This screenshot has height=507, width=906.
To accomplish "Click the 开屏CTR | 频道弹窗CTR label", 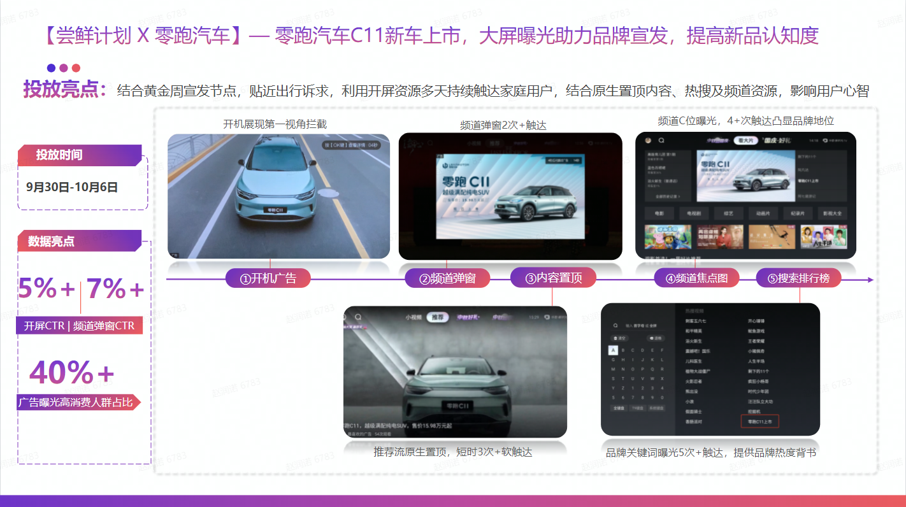I will coord(79,325).
